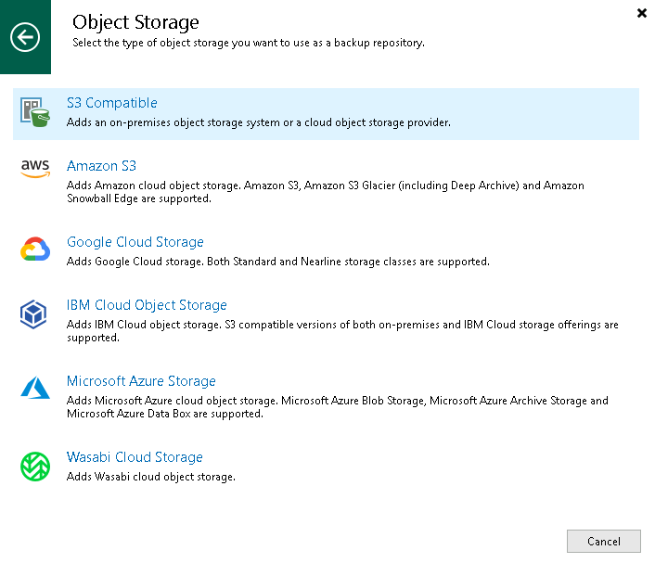Pick Microsoft Azure Storage link
This screenshot has width=655, height=563.
pos(141,381)
